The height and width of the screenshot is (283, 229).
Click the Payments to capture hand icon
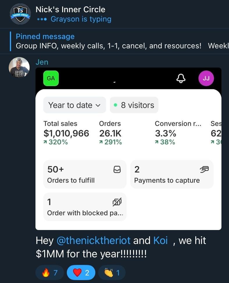pos(204,169)
